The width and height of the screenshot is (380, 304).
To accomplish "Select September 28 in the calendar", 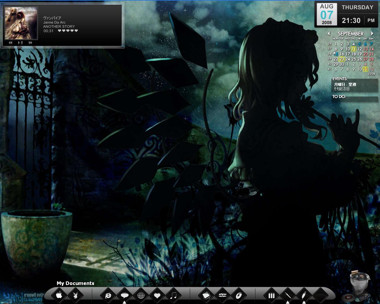I will 371,59.
